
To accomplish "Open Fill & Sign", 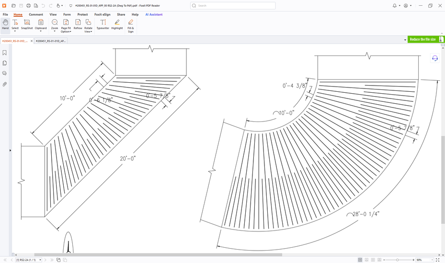I will click(x=131, y=26).
